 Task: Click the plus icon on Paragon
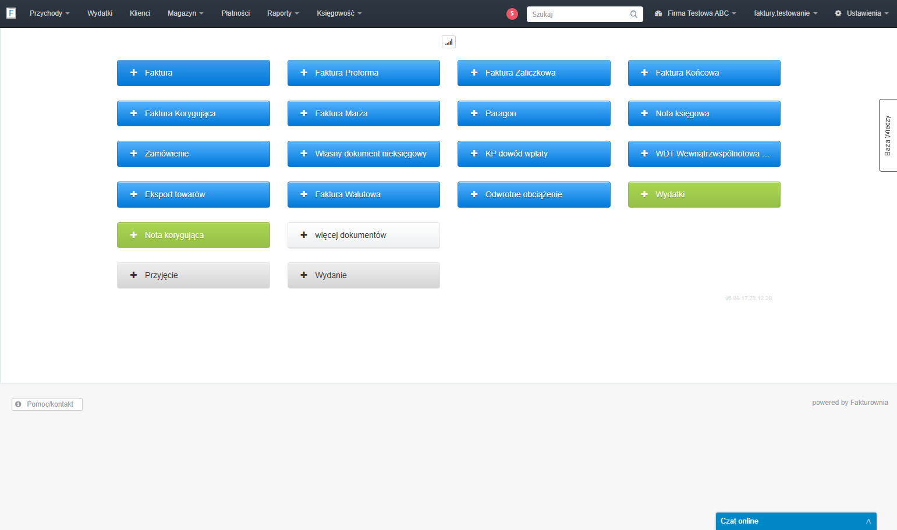pyautogui.click(x=474, y=113)
